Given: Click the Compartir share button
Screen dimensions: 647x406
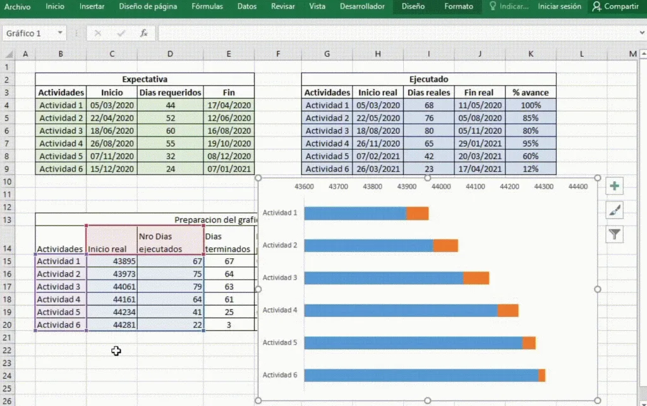Looking at the screenshot, I should click(615, 6).
